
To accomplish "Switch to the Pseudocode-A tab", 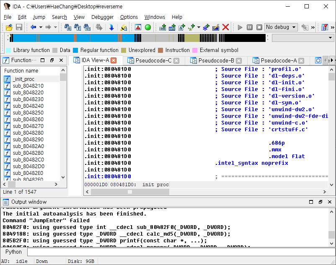I will 279,60.
